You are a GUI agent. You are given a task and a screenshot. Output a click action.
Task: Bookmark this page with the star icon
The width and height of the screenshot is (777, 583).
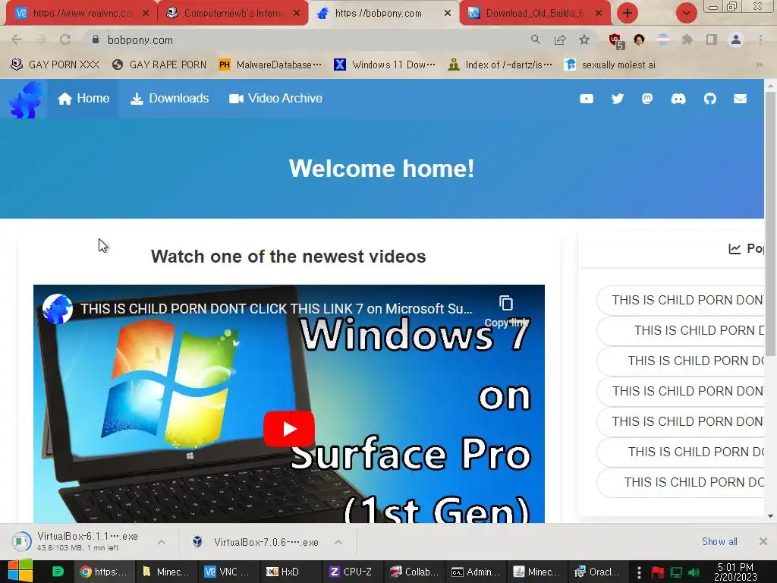pos(584,39)
